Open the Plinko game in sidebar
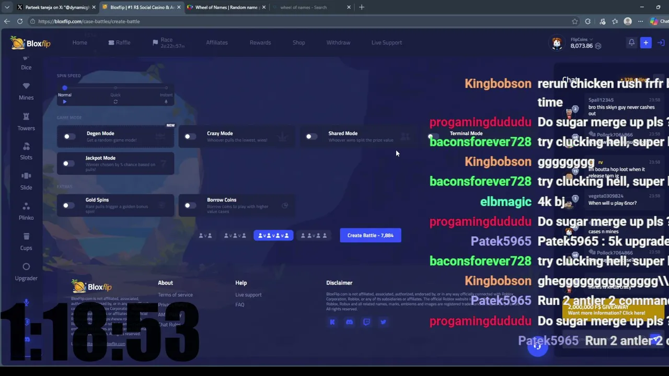Screen dimensions: 669x376 coord(26,211)
